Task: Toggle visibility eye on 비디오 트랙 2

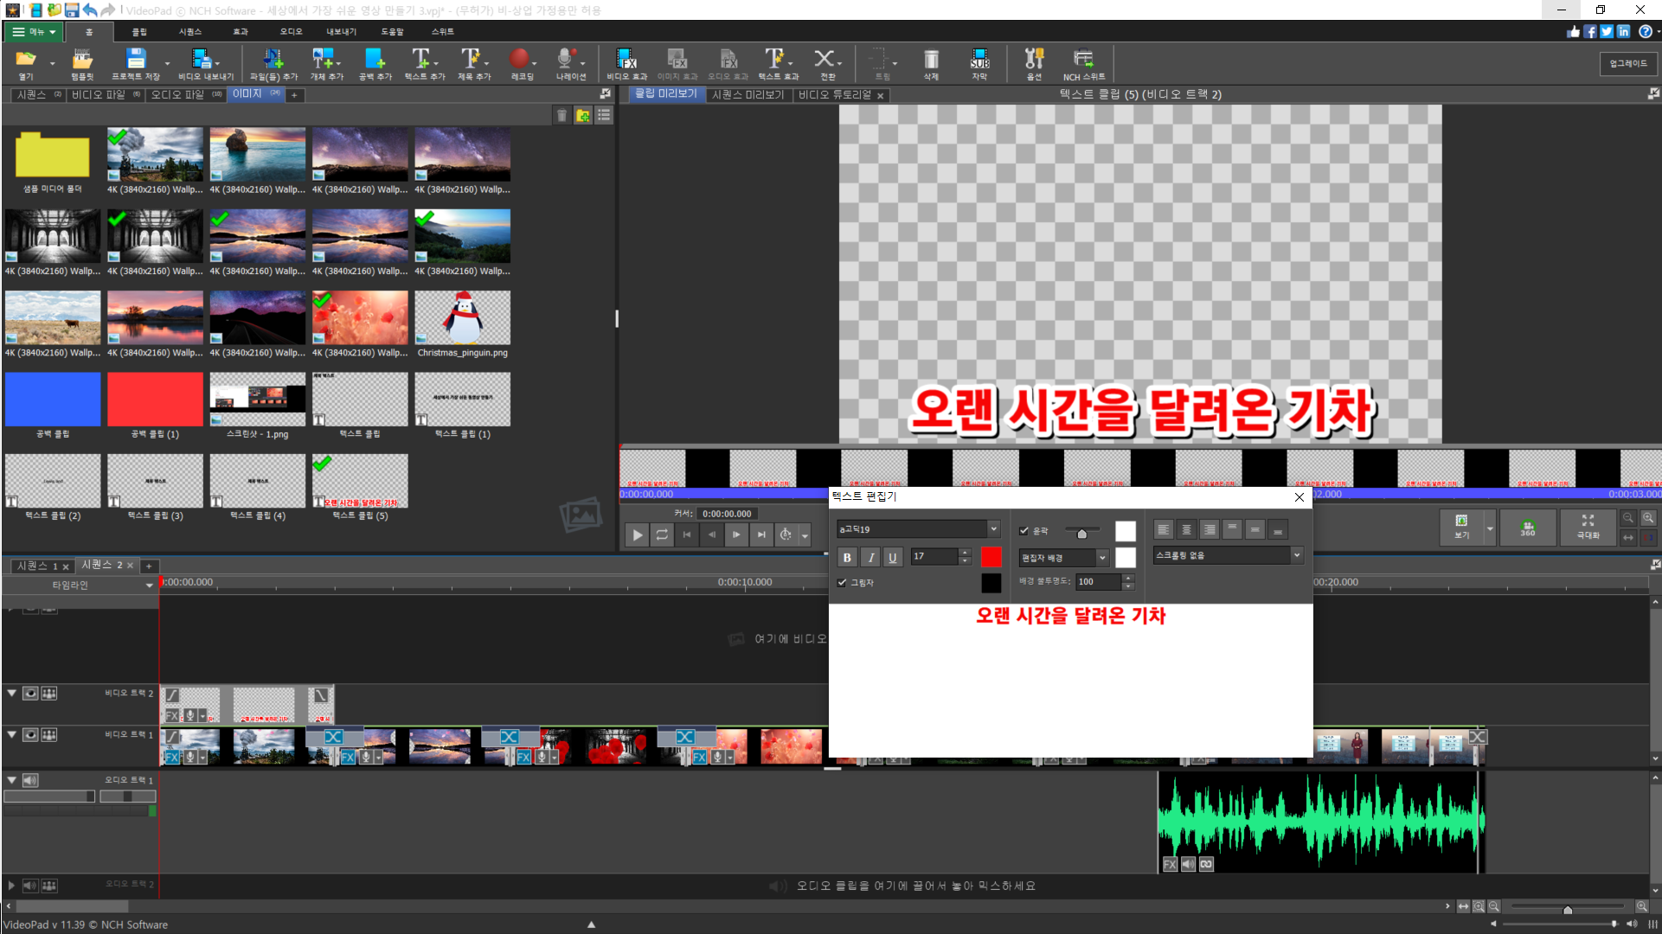Action: click(30, 694)
